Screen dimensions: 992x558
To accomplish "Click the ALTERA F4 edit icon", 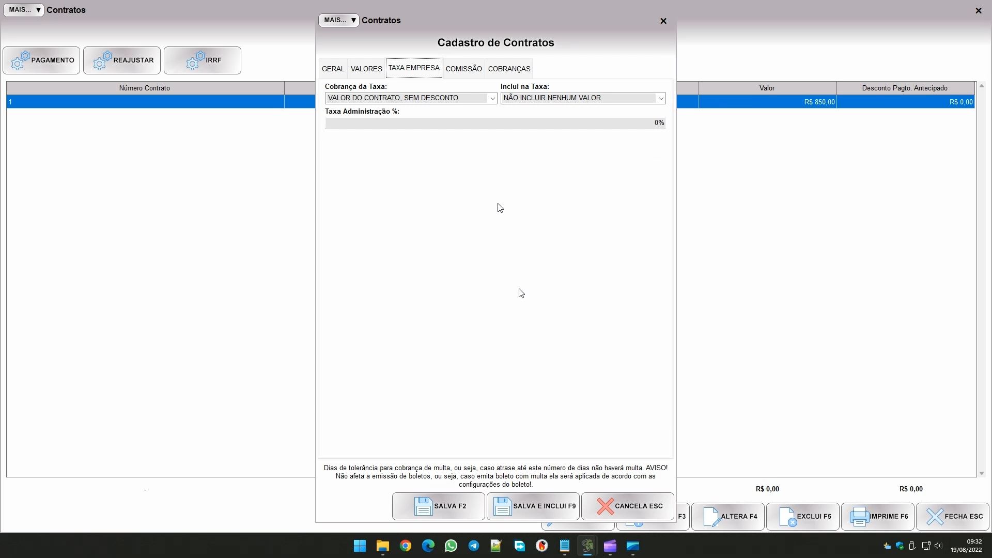I will (x=711, y=517).
